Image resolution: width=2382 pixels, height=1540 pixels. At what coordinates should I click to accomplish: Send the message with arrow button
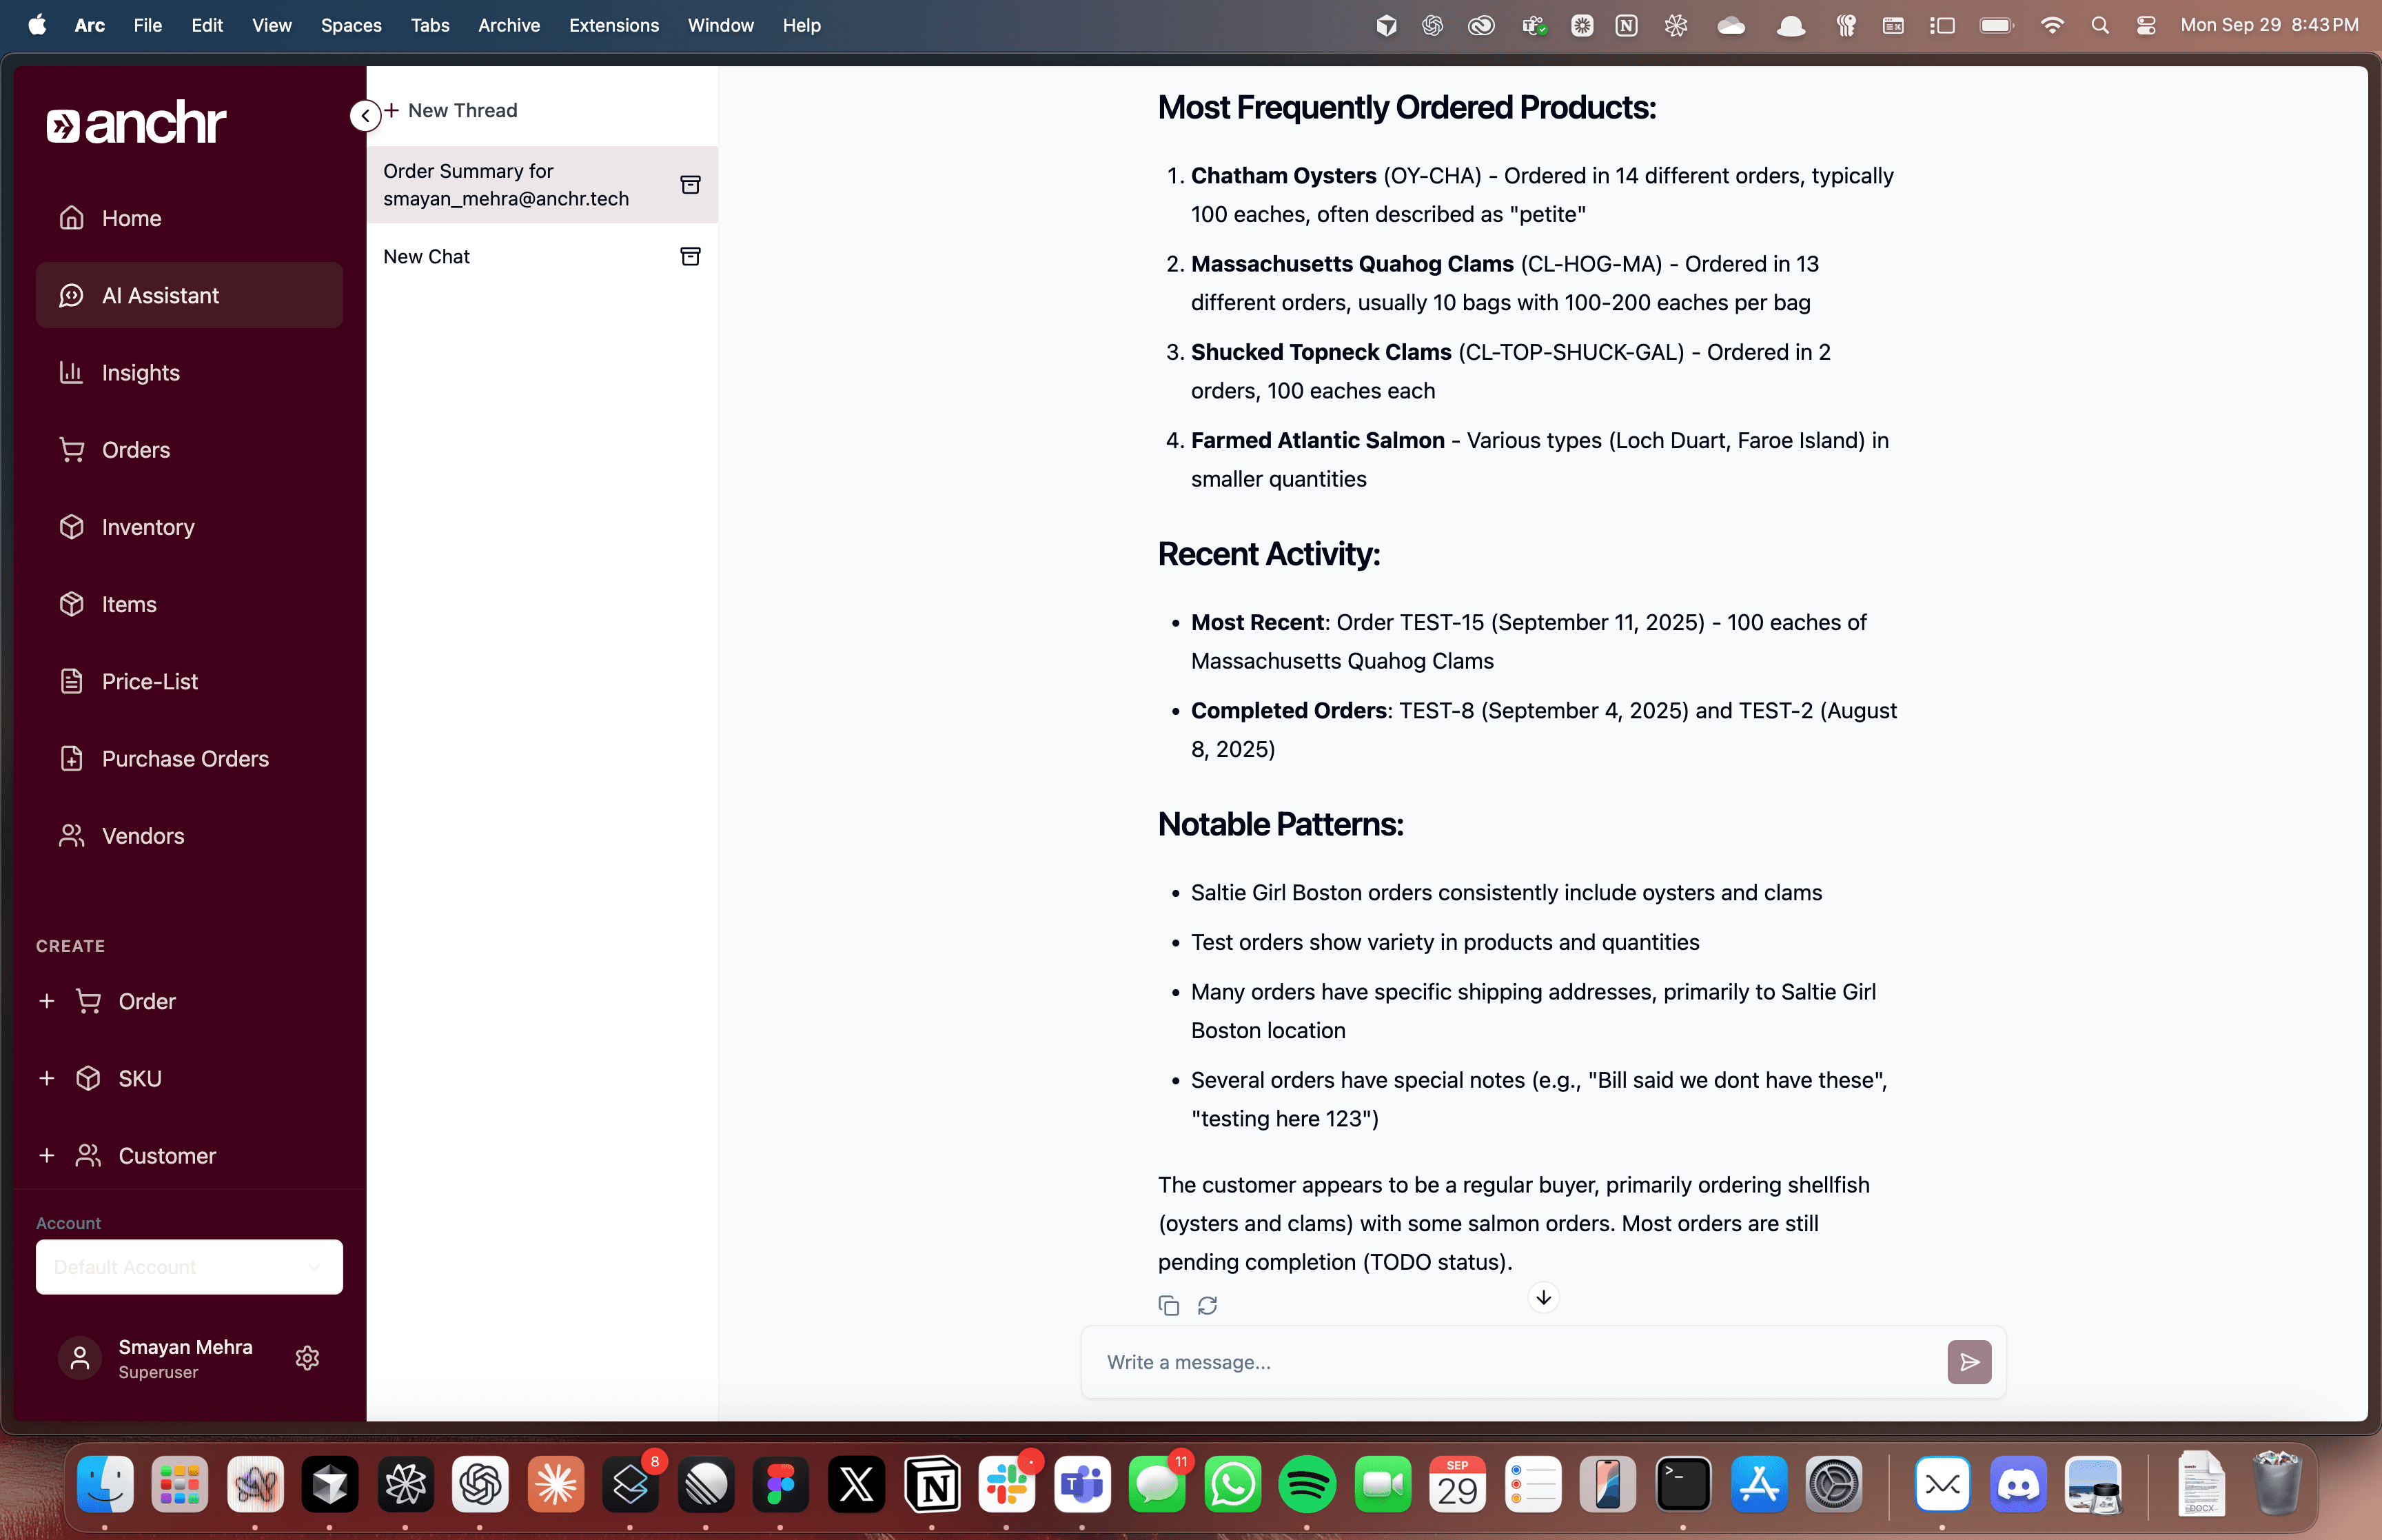1968,1362
